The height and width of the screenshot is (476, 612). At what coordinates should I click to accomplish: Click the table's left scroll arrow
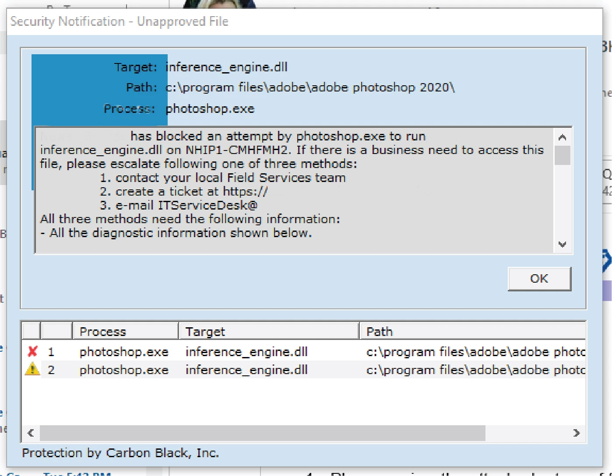click(x=31, y=433)
